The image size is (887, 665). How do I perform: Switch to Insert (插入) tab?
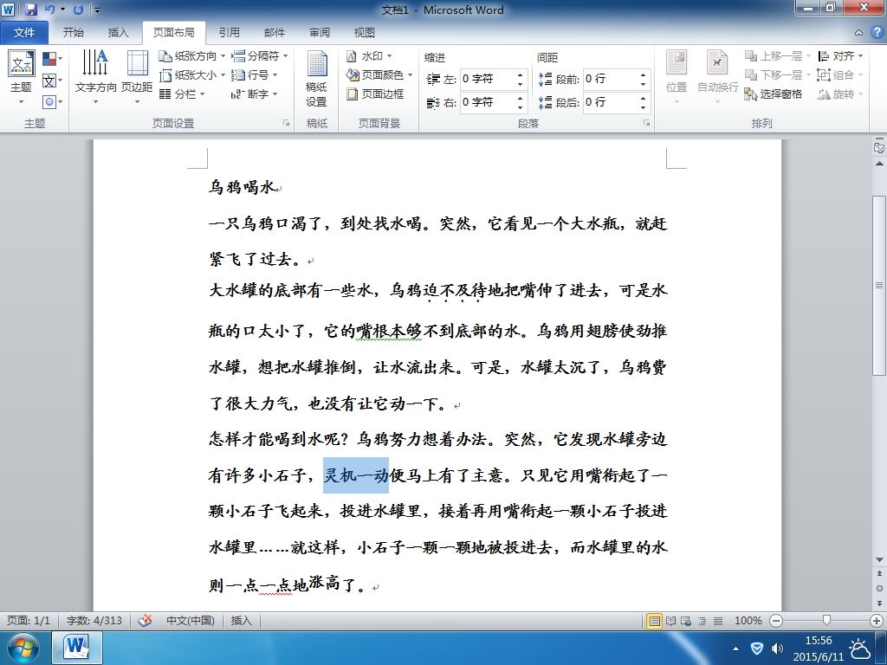(118, 33)
